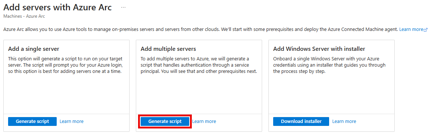
Task: Open the ellipsis menu beside the page title
Action: pos(123,7)
